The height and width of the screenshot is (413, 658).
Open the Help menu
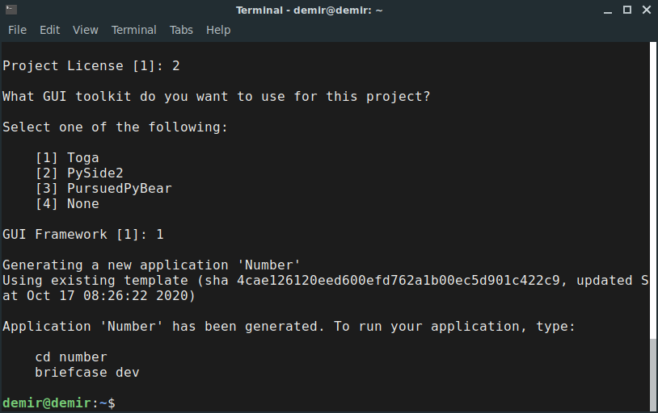coord(218,30)
